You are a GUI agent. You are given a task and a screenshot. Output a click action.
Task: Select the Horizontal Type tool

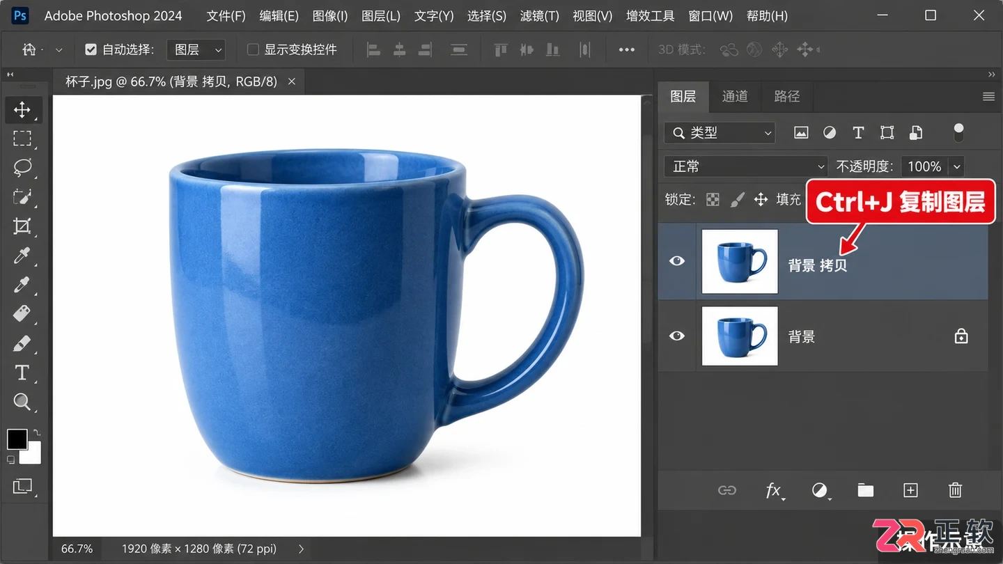[22, 373]
